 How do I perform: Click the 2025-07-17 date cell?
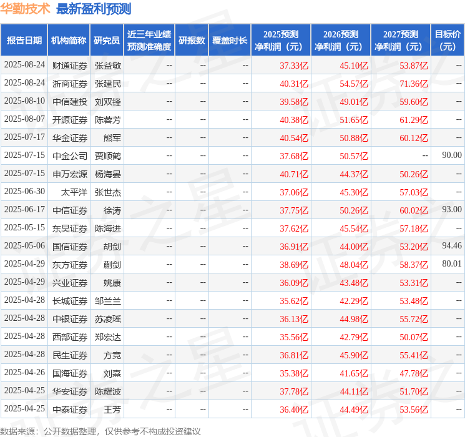[24, 137]
